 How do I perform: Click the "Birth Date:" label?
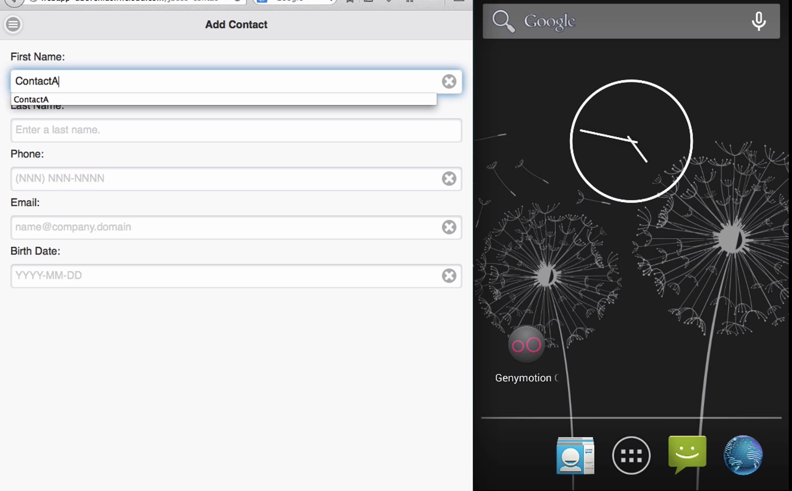(35, 251)
